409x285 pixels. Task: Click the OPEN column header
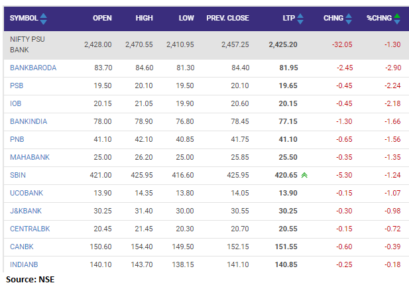point(102,18)
